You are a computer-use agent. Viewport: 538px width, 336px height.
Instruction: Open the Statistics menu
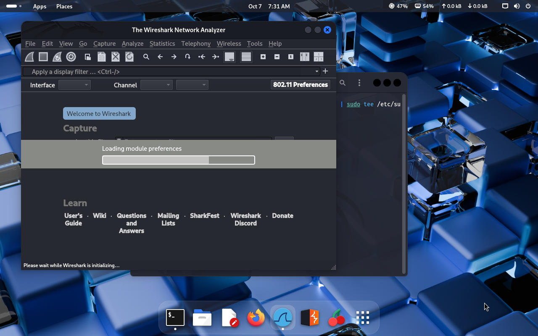coord(162,44)
